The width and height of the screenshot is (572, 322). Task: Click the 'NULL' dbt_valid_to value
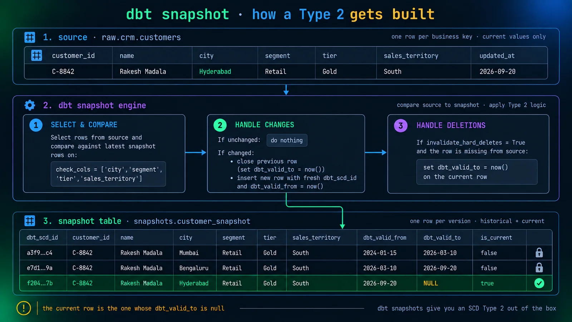[x=430, y=283]
